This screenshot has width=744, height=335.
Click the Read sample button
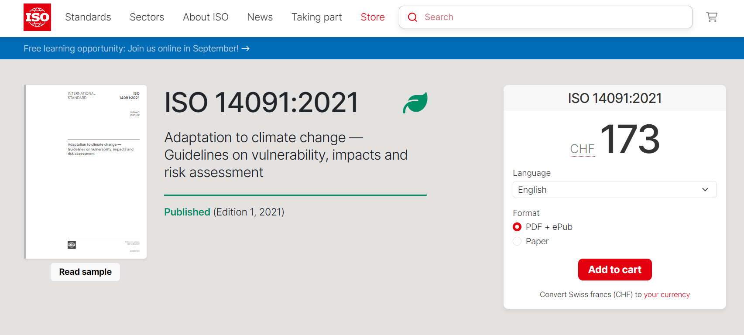tap(85, 272)
